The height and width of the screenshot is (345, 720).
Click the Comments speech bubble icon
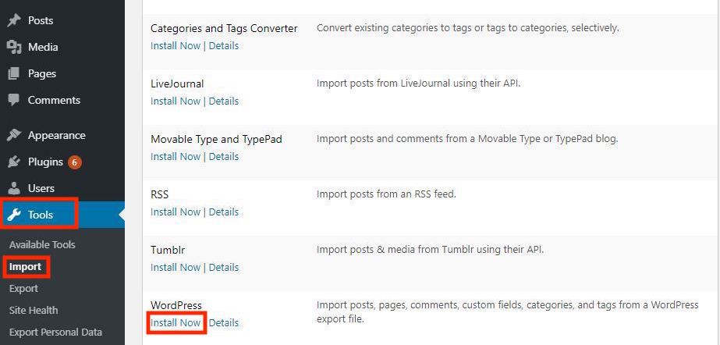[14, 100]
